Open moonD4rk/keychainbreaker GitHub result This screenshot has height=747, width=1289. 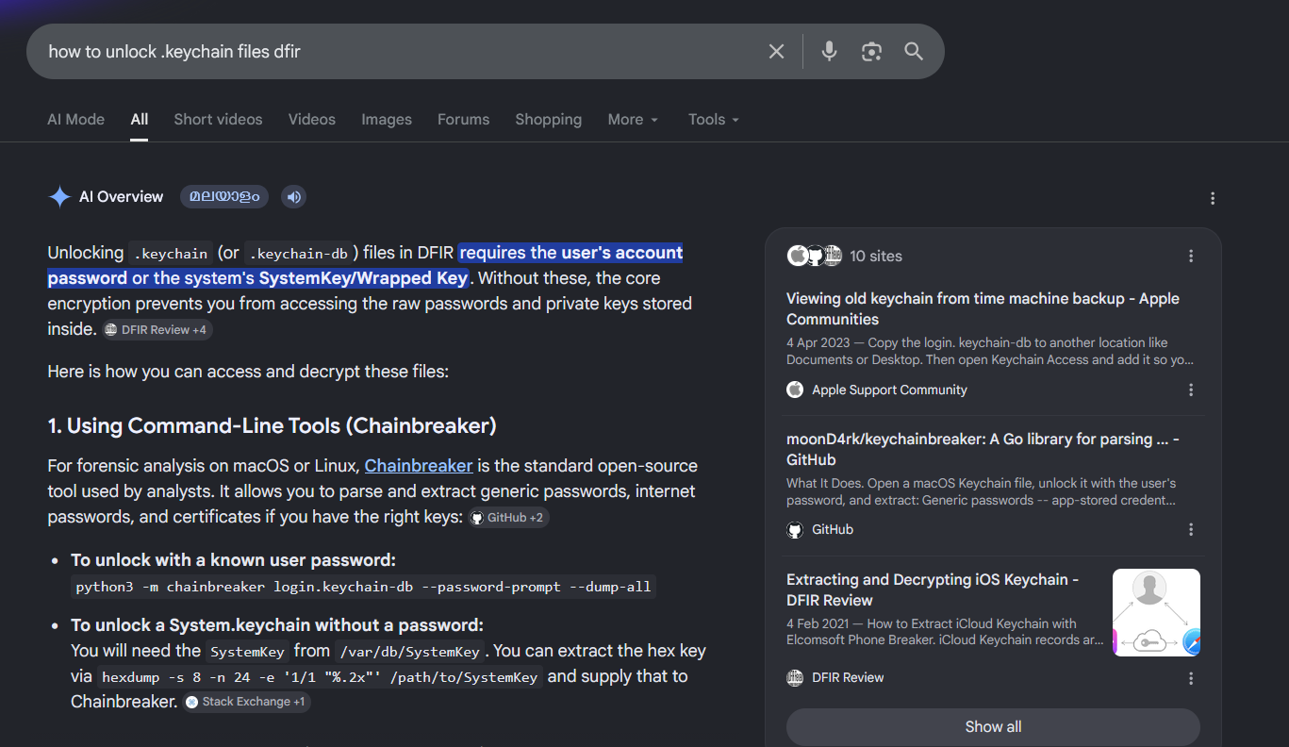click(x=983, y=449)
